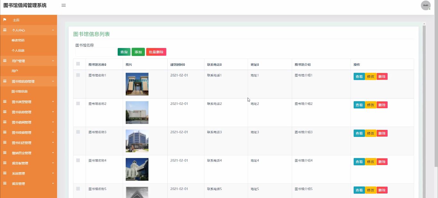438x198 pixels.
Task: Open the photo thumbnail of 图书馆名称3
Action: click(x=137, y=141)
